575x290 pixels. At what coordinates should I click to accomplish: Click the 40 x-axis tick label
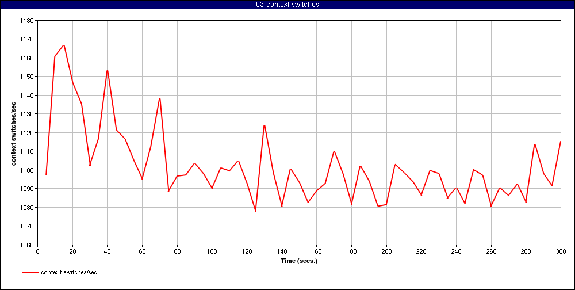tap(108, 252)
